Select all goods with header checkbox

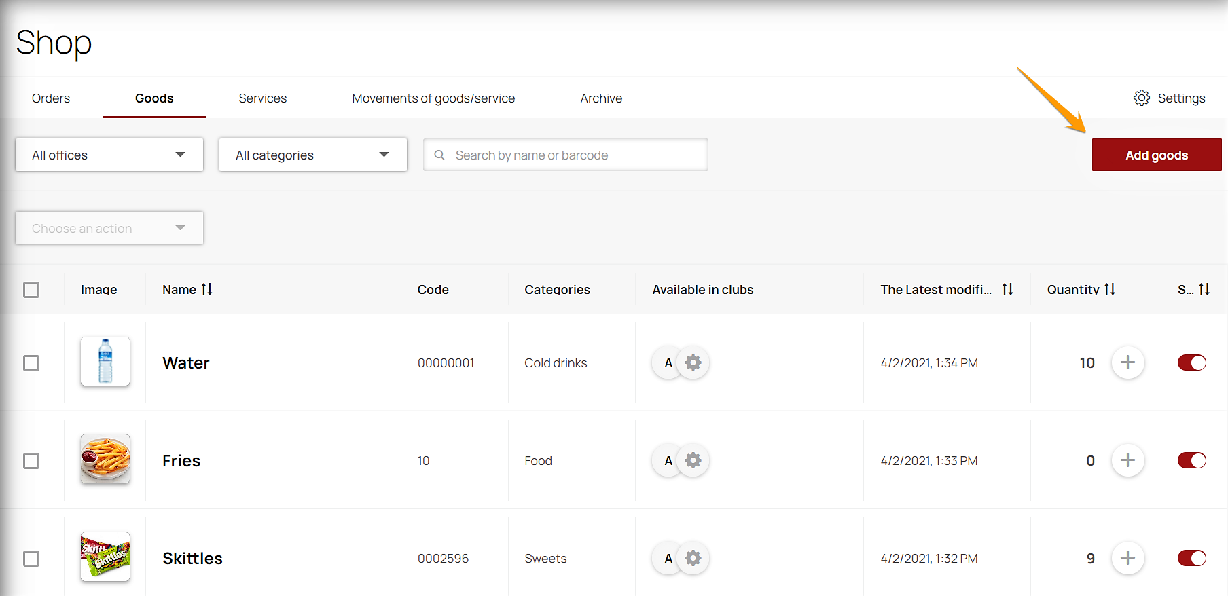(31, 290)
